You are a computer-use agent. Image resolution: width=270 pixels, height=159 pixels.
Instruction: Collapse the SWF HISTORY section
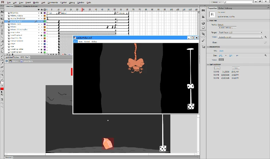coord(208,65)
